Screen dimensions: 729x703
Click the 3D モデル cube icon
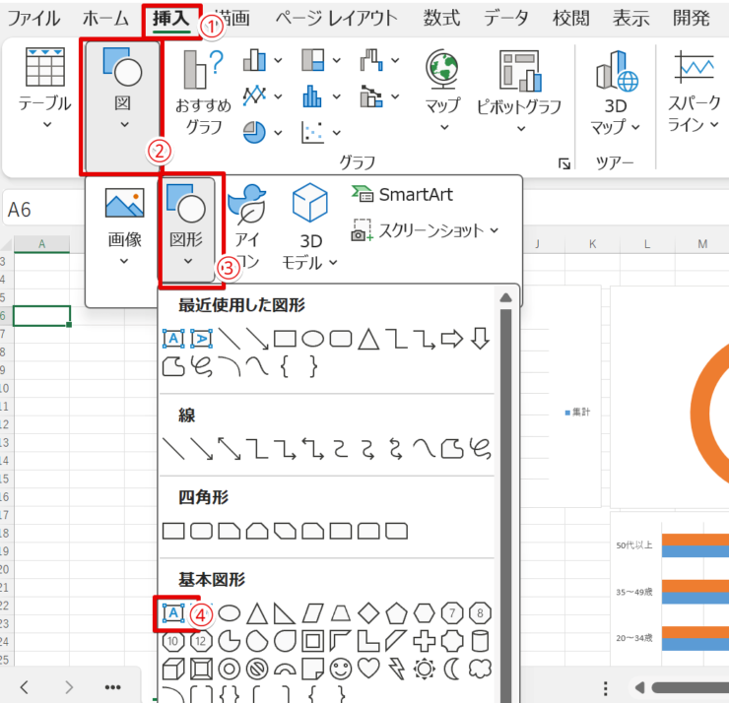309,204
